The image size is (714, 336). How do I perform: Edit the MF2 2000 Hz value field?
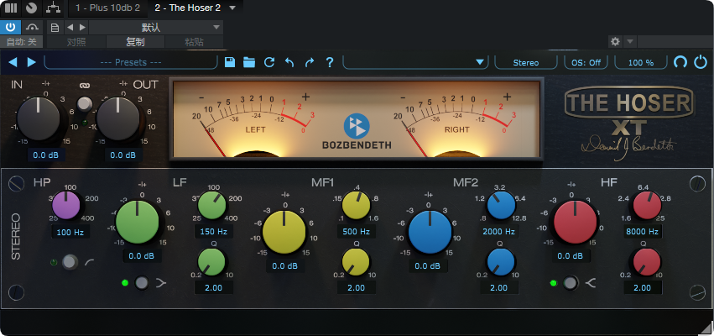[x=499, y=231]
